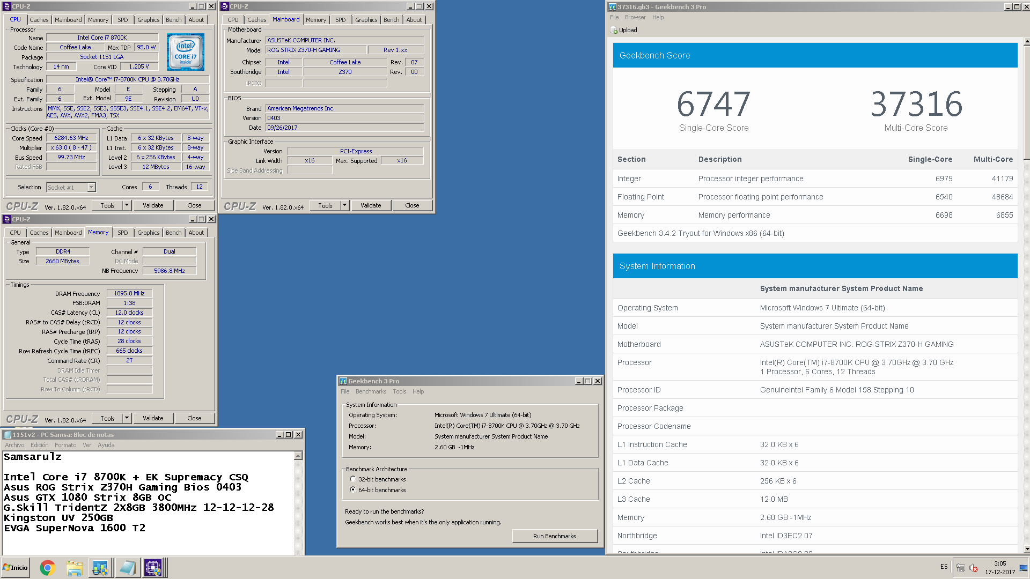Open the Graphics tab in top-left CPU-Z
Viewport: 1030px width, 579px height.
149,20
